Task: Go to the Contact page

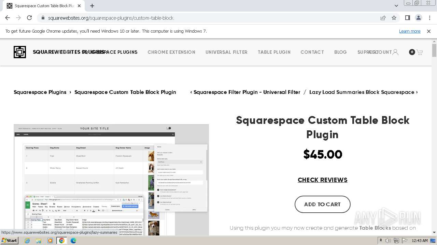Action: pos(312,52)
